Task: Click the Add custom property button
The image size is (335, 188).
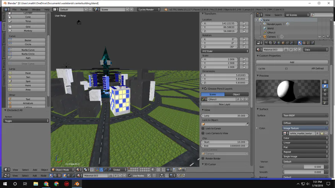Action: 292,62
